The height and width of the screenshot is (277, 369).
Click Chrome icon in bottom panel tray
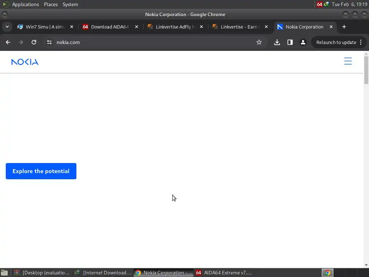point(327,273)
